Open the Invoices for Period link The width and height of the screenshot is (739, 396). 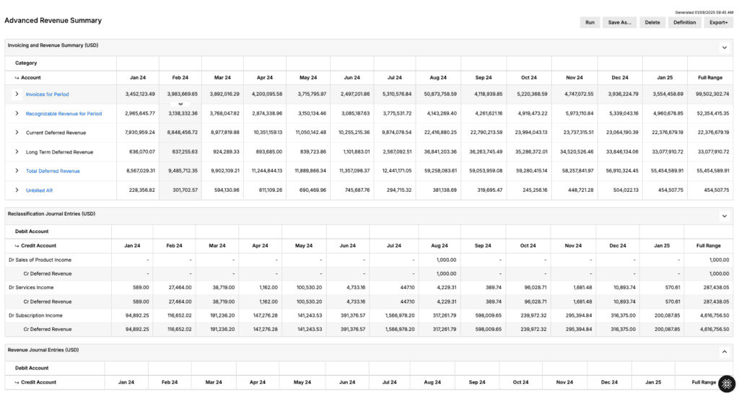coord(47,94)
